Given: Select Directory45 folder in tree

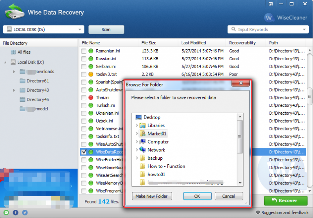Looking at the screenshot, I should point(34,99).
